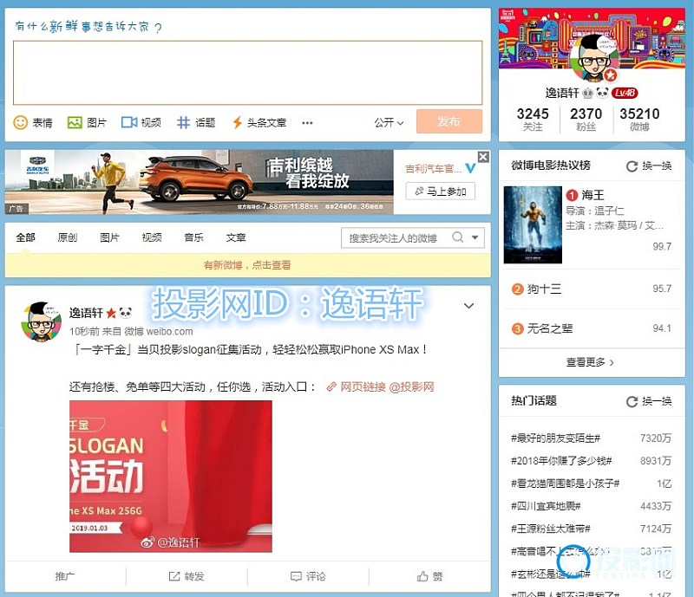Comment on the slogan post via 评论
Image resolution: width=694 pixels, height=597 pixels.
[x=308, y=576]
